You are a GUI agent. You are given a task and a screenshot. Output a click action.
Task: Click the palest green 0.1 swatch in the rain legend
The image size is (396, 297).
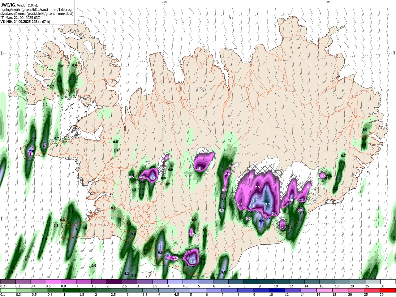tap(8, 291)
